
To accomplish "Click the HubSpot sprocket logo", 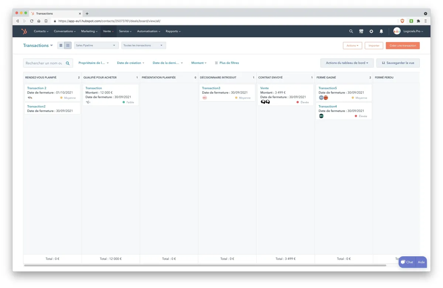I will point(24,31).
